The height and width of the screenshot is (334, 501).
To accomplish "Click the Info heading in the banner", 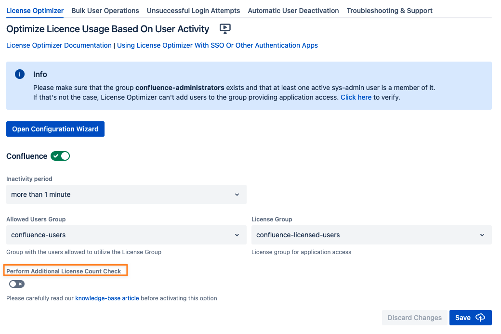I will pyautogui.click(x=40, y=75).
